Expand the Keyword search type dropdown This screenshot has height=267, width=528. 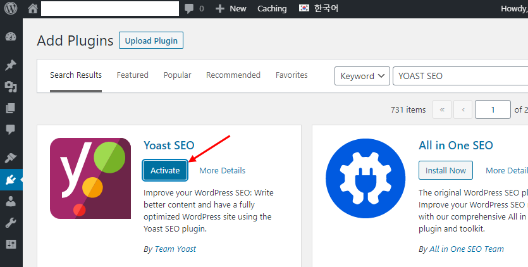coord(362,76)
